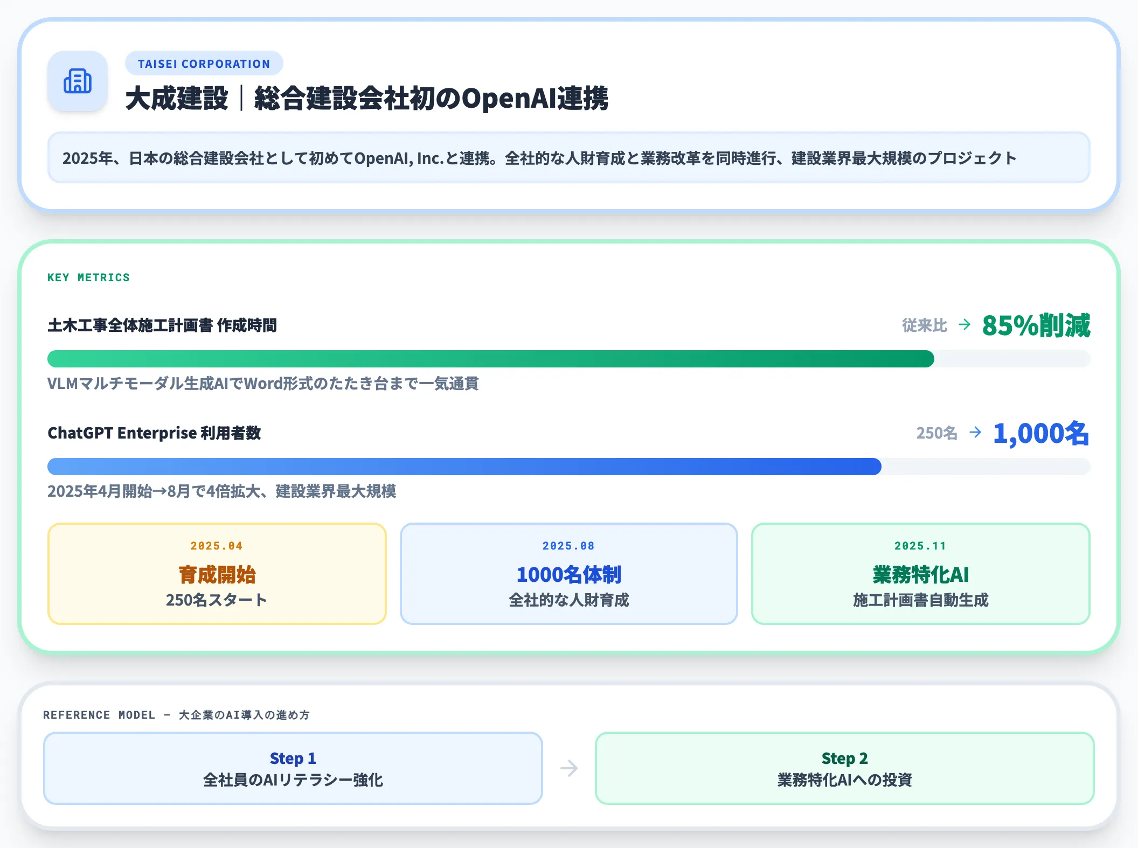
Task: Open the 2025.08 1000名体制 card
Action: point(569,574)
